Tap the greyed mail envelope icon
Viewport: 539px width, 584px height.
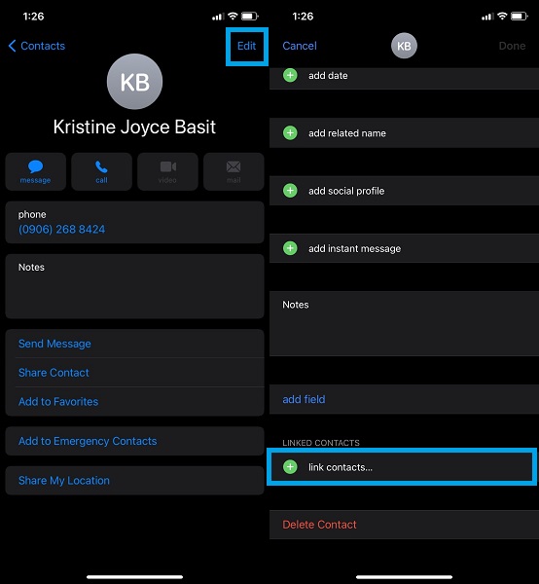click(234, 166)
